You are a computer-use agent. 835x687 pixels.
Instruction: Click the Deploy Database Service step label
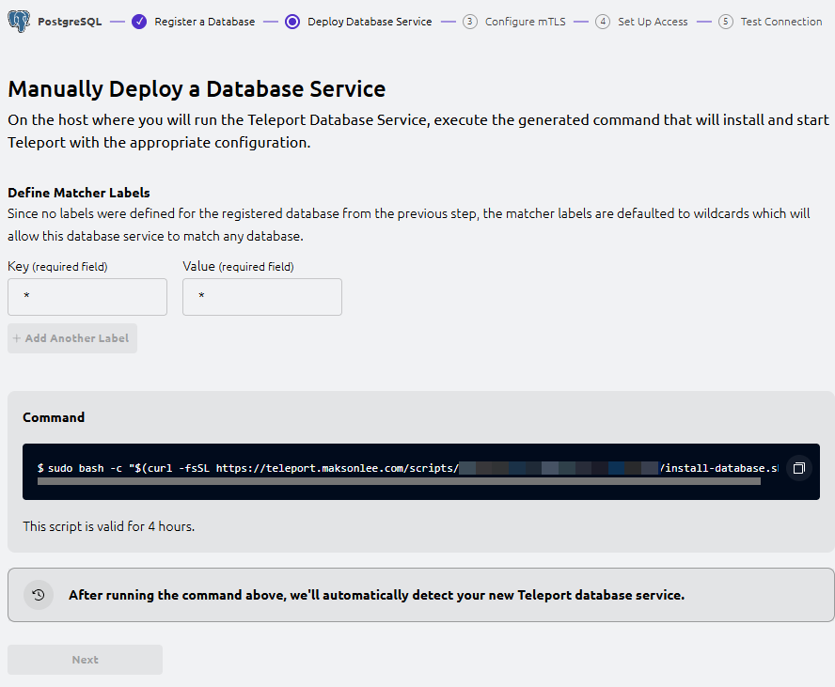[370, 22]
